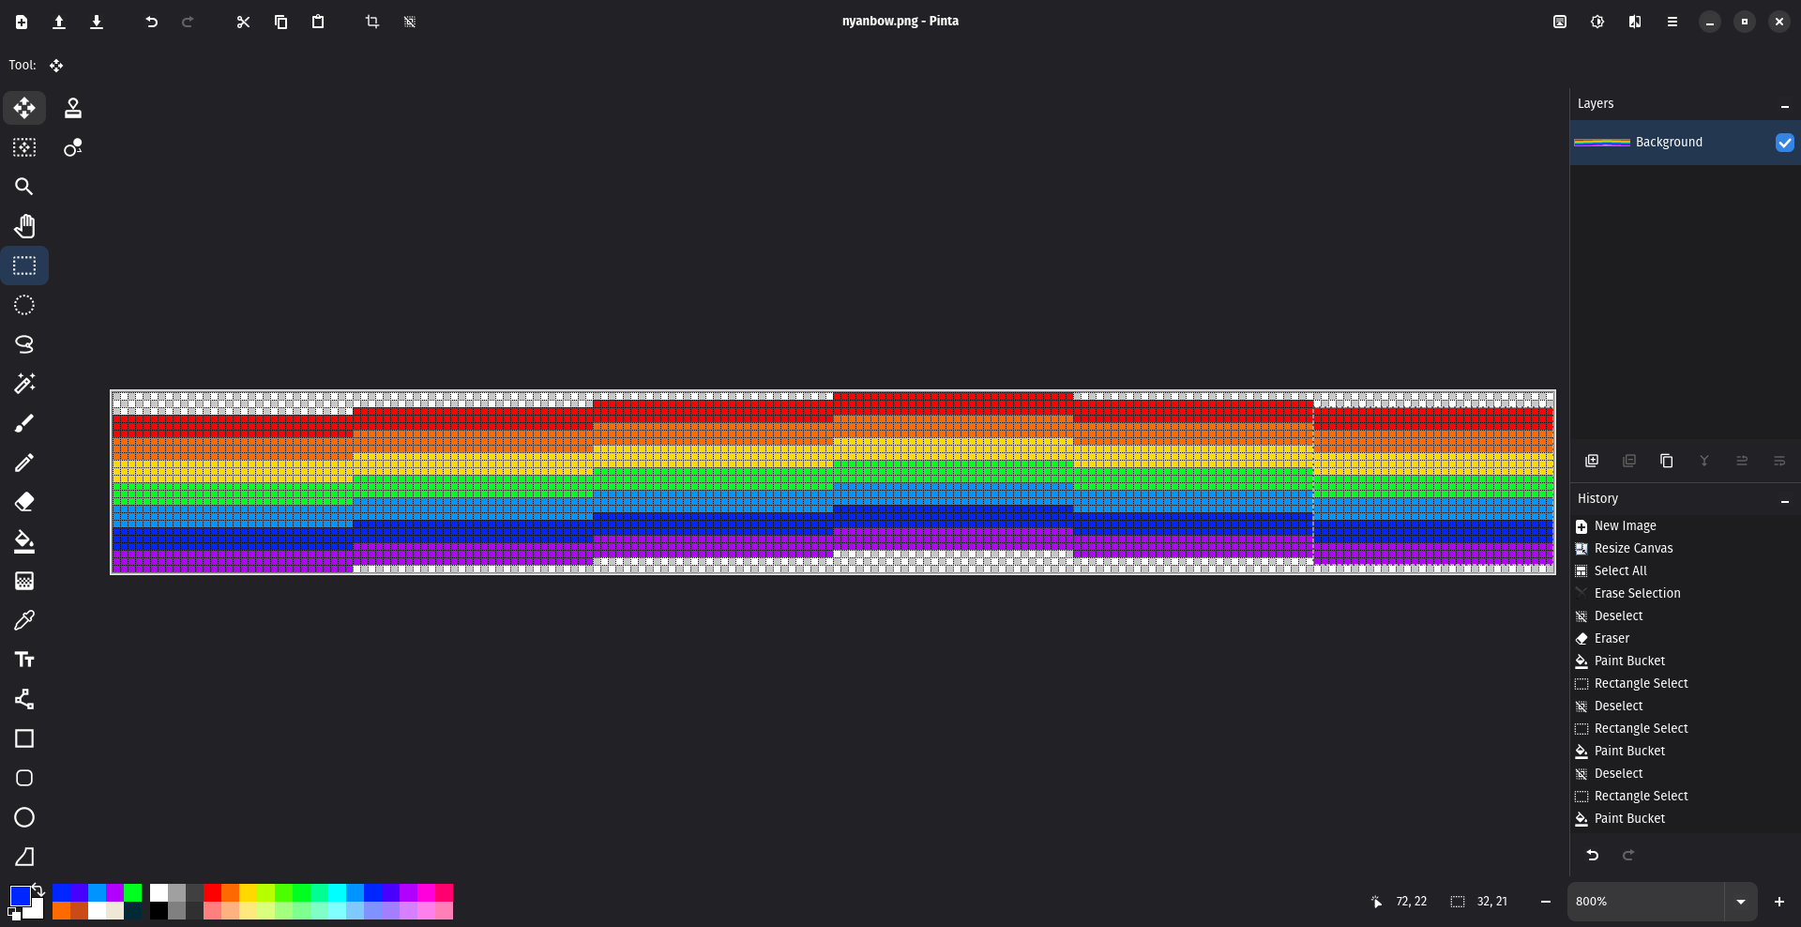Copy the selection in top toolbar

[280, 22]
